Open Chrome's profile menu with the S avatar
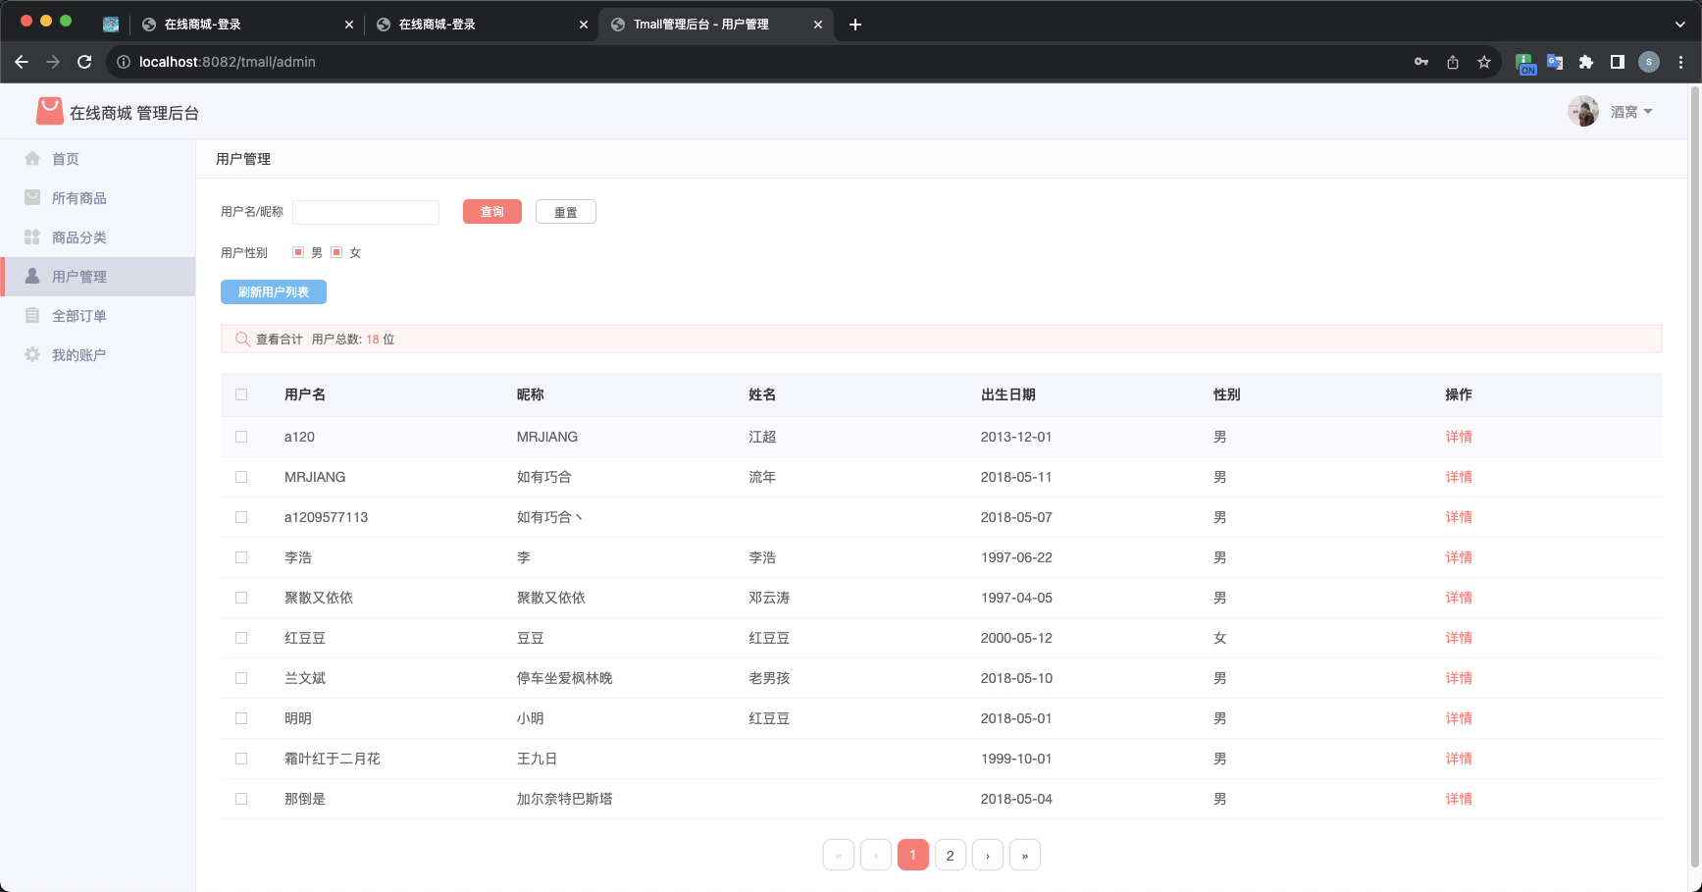 tap(1649, 61)
